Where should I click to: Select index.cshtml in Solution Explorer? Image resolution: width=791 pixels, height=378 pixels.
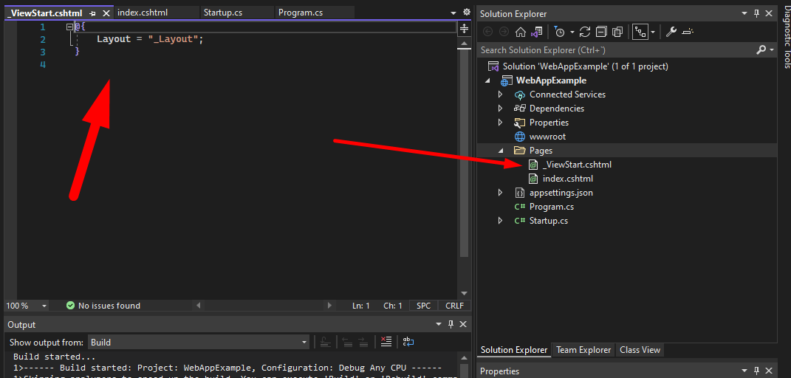pos(567,179)
